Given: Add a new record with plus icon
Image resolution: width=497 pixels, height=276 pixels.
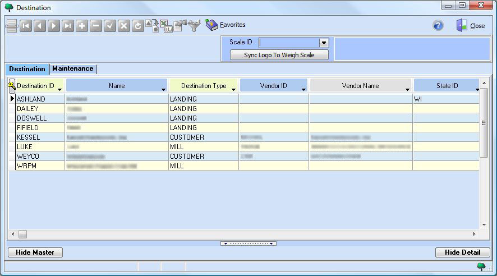Looking at the screenshot, I should pos(82,26).
